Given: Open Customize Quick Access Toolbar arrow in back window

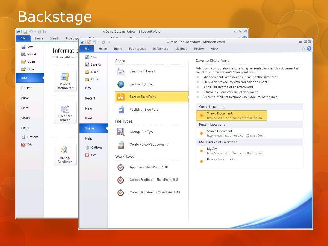Looking at the screenshot, I should click(x=45, y=32).
